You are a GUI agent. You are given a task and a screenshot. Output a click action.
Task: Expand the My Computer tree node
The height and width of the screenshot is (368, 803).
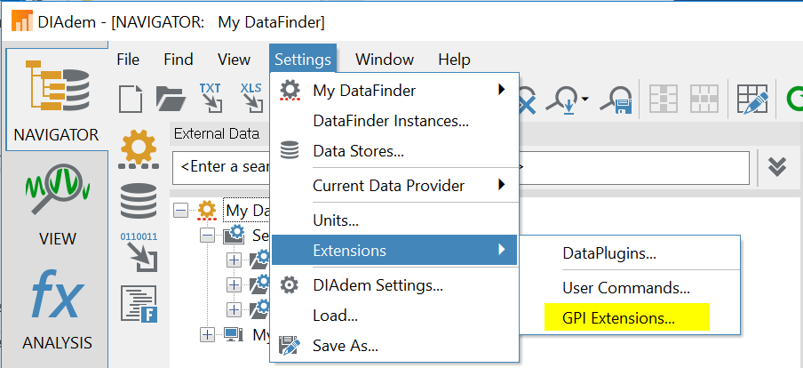207,335
